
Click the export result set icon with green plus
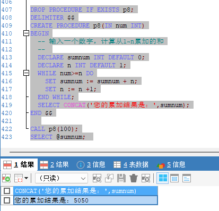coord(6,178)
